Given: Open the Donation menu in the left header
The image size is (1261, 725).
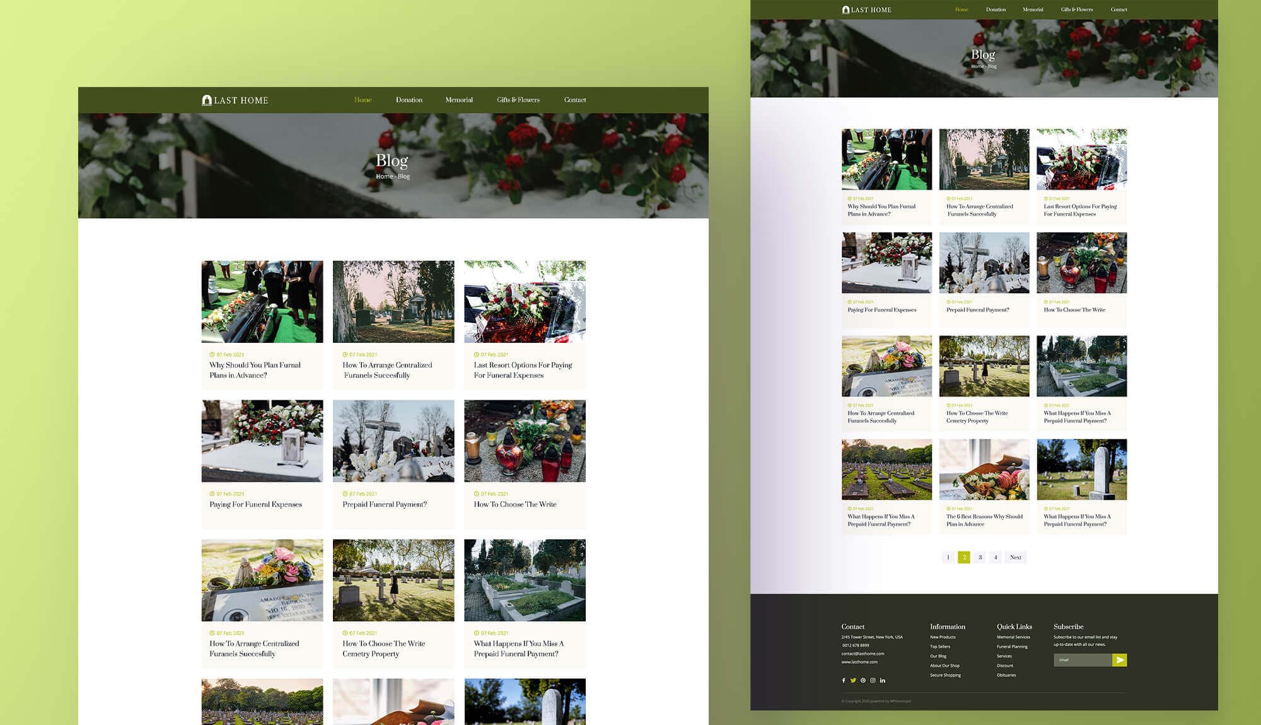Looking at the screenshot, I should 409,100.
